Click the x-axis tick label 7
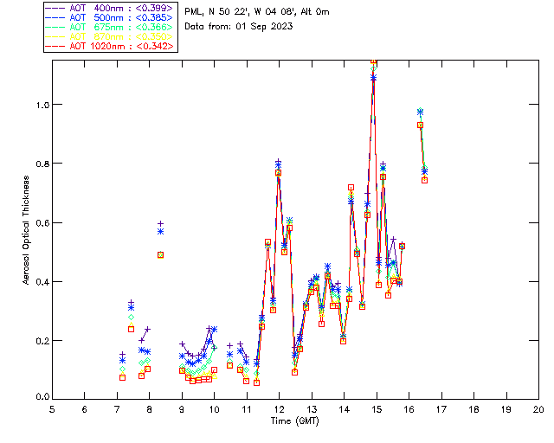The image size is (554, 443). click(117, 409)
